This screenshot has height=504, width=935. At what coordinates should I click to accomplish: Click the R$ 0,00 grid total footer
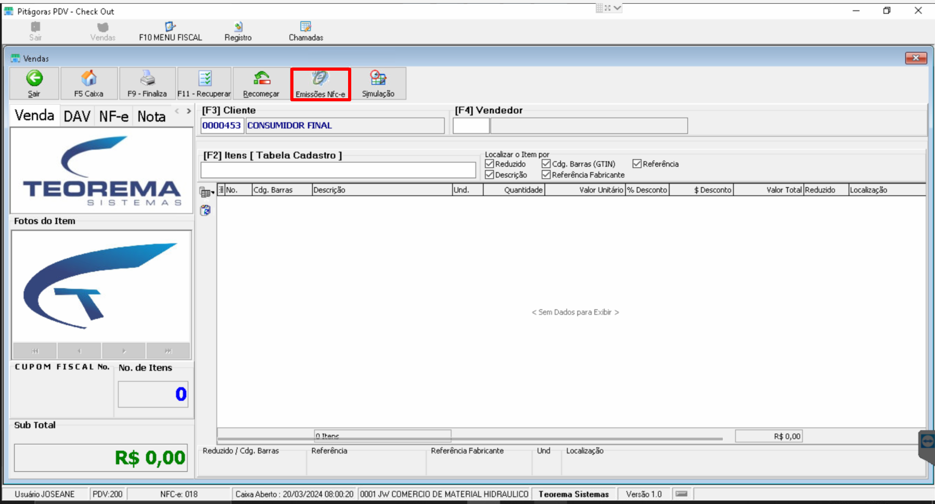pos(769,436)
